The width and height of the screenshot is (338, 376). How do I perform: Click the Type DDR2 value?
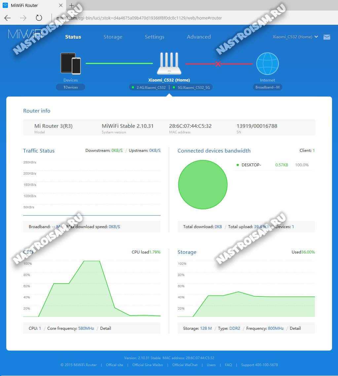coord(235,328)
